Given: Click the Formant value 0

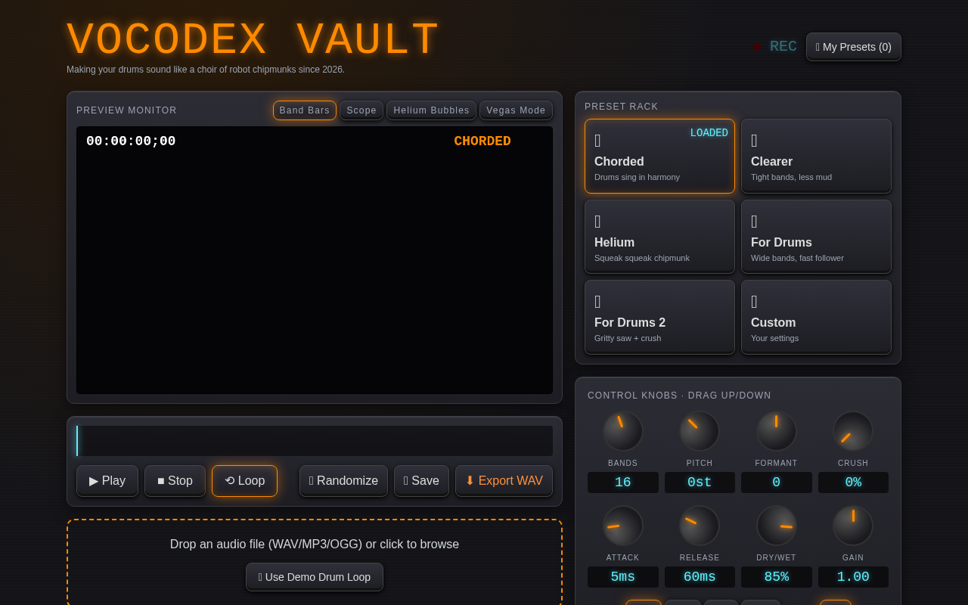Looking at the screenshot, I should click(x=777, y=482).
